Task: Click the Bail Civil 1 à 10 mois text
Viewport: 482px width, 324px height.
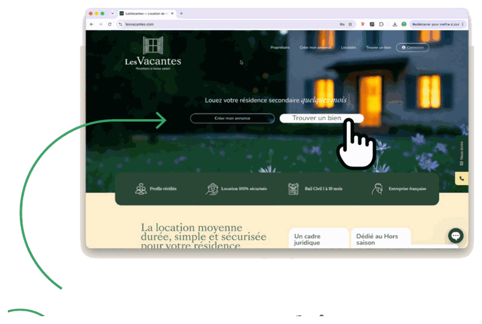Action: [x=323, y=189]
